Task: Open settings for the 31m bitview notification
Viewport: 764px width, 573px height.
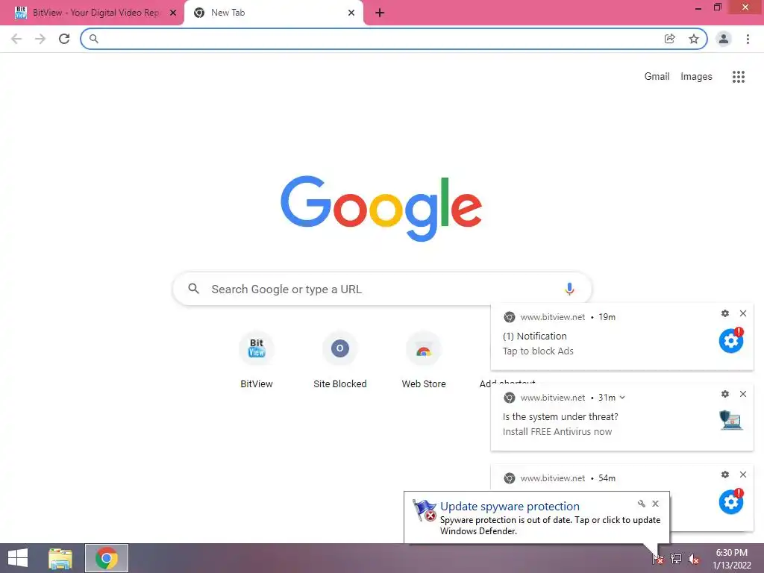Action: (725, 394)
